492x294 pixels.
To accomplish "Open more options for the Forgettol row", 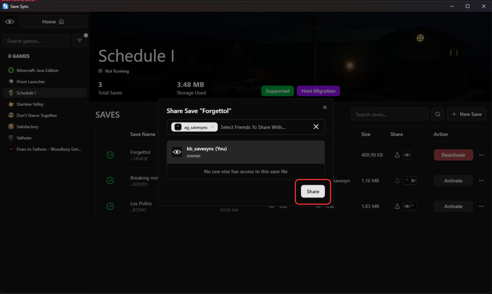I will click(x=481, y=155).
